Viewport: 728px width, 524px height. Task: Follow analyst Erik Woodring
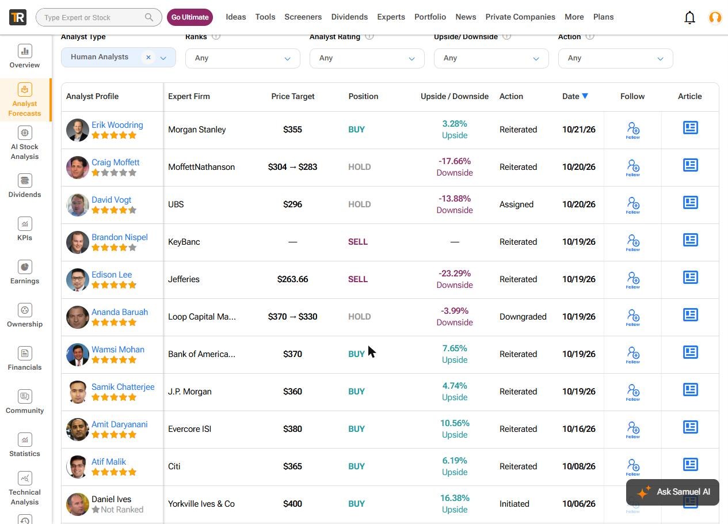[632, 130]
